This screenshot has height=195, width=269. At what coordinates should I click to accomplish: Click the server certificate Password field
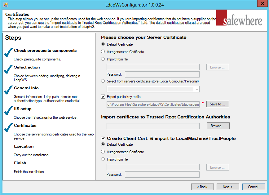tap(162, 74)
